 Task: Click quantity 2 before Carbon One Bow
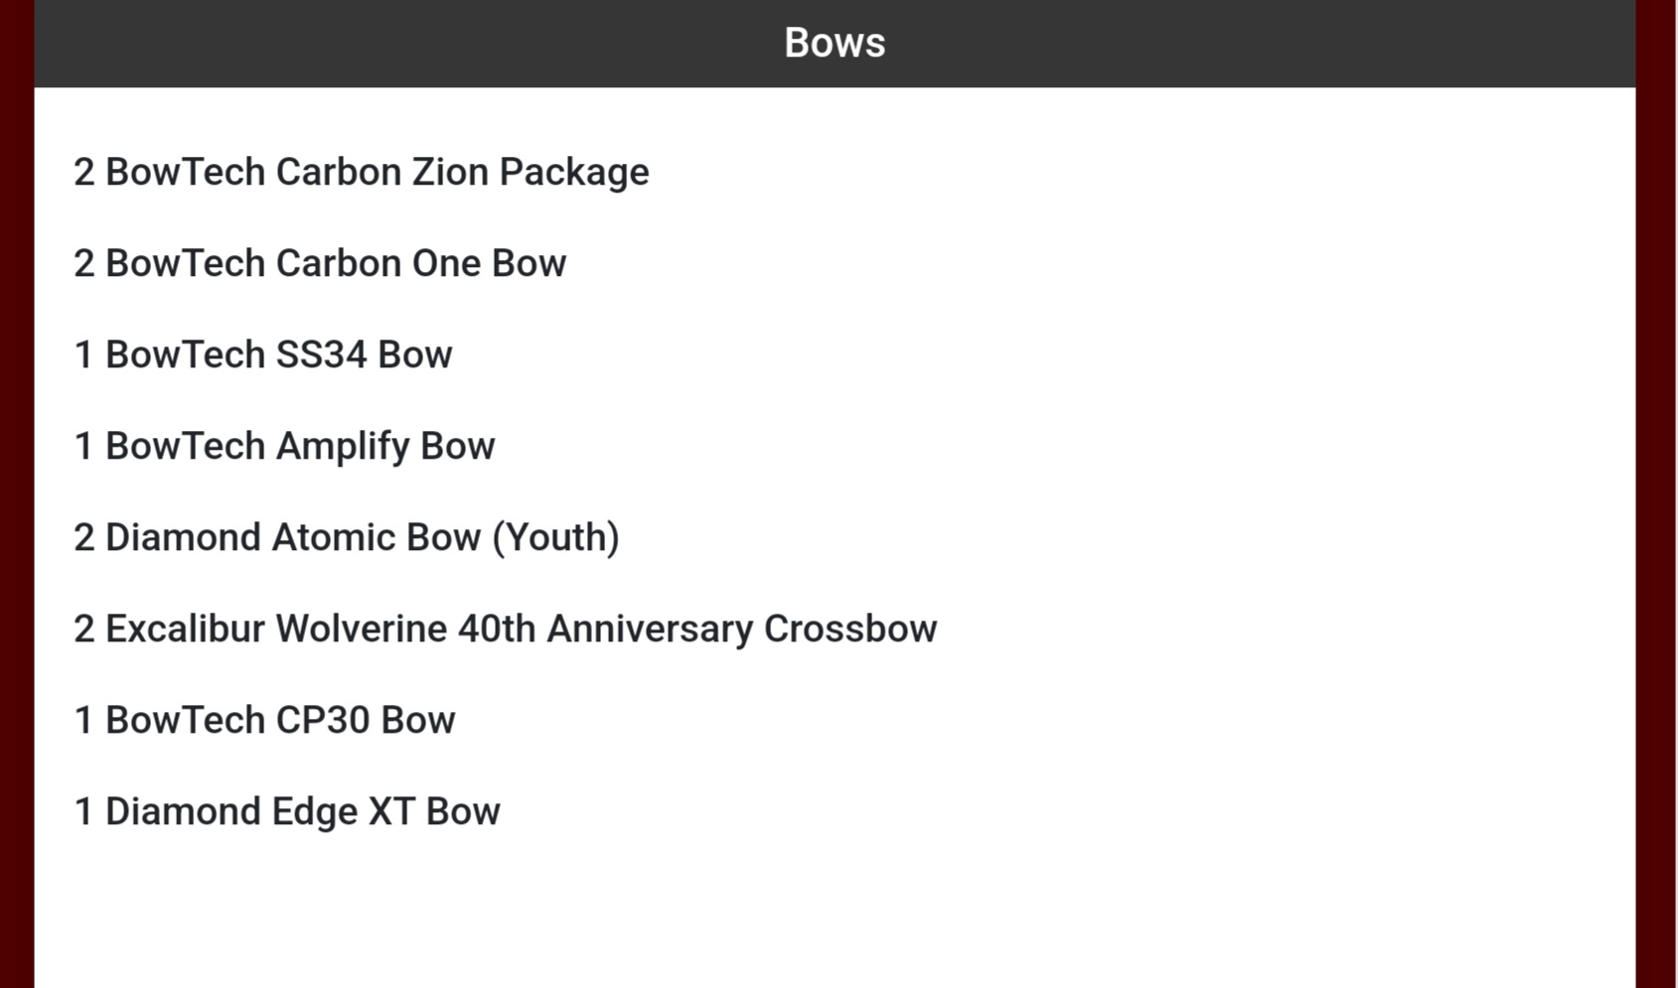(x=84, y=263)
